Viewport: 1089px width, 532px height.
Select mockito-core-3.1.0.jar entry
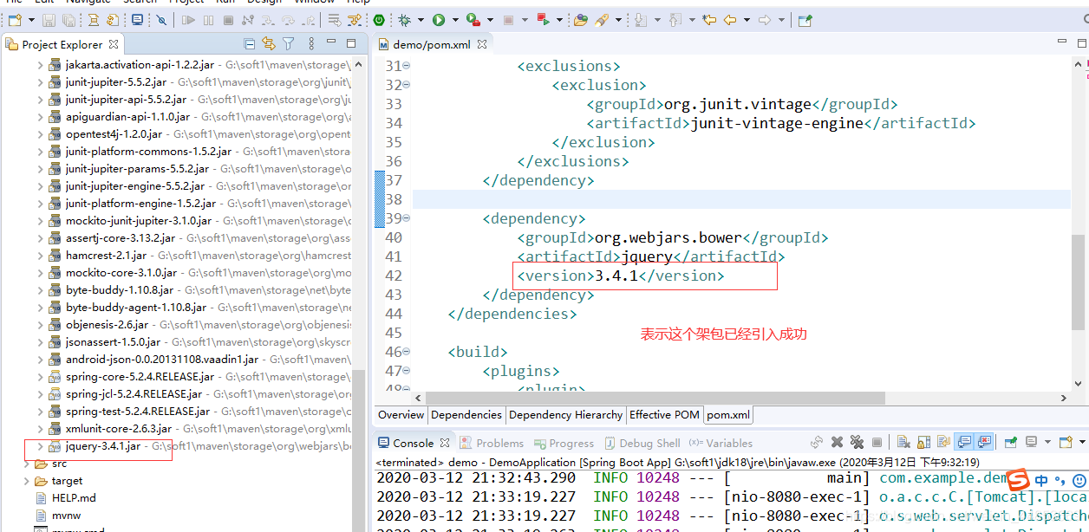(x=121, y=273)
